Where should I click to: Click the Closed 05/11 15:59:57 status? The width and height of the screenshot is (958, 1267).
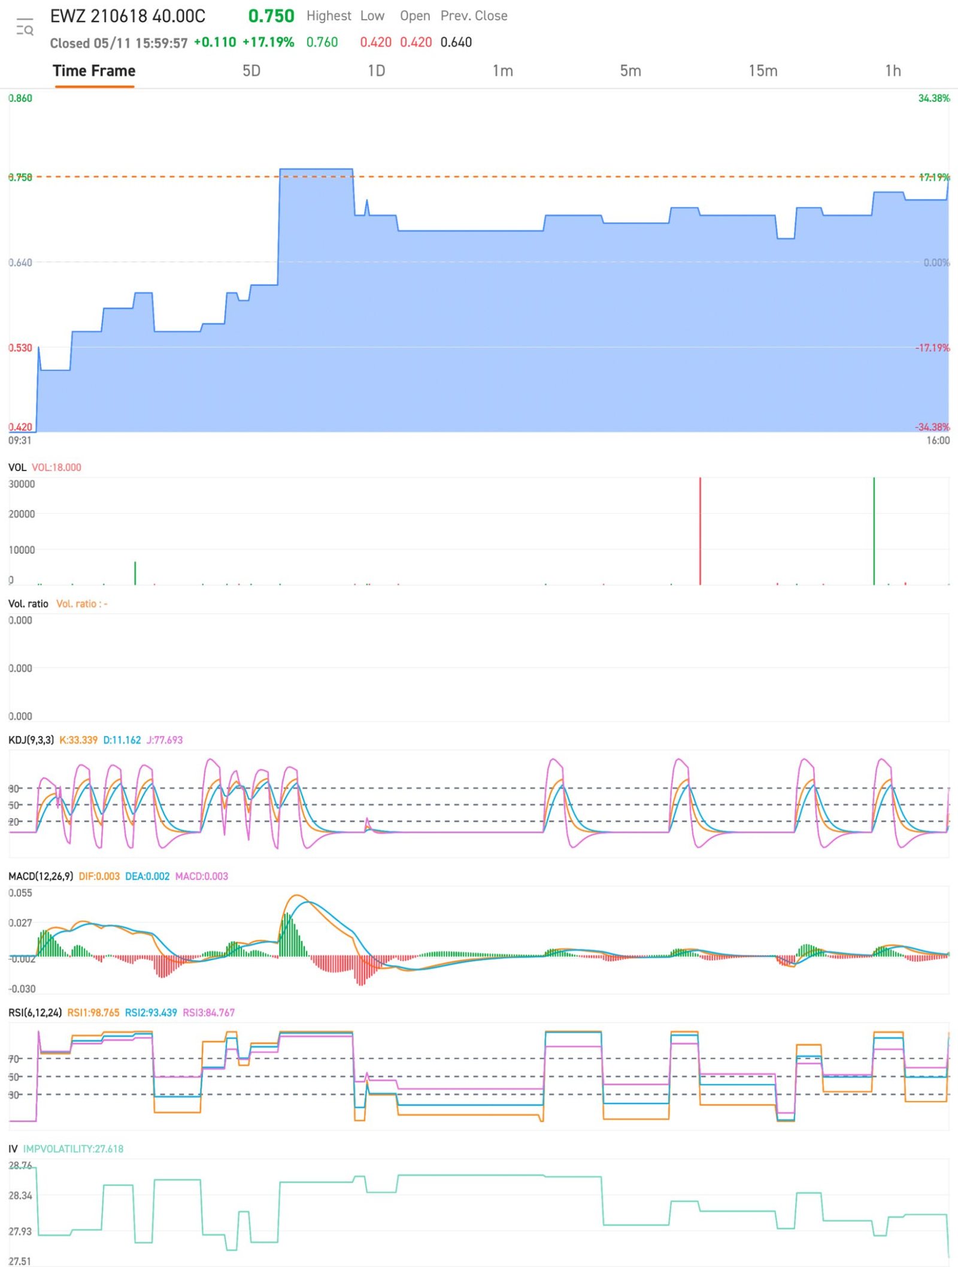pyautogui.click(x=119, y=43)
